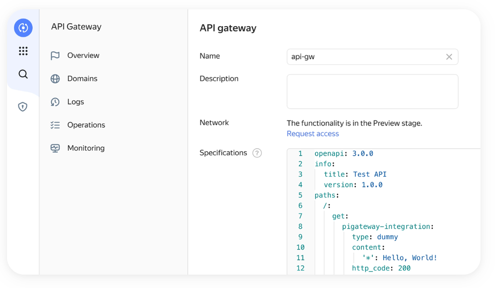This screenshot has width=495, height=288.
Task: Select the checklist icon next to Operations
Action: pos(55,125)
